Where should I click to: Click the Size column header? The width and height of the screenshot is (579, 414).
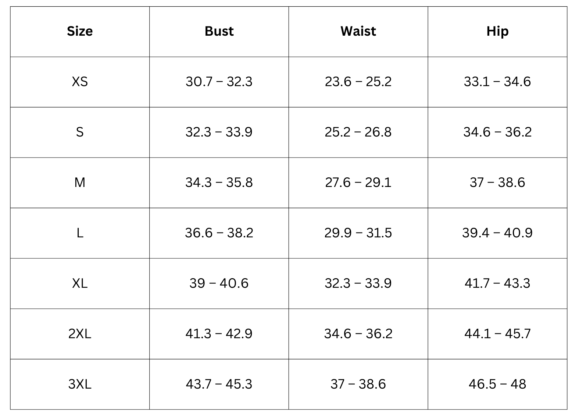(x=80, y=31)
